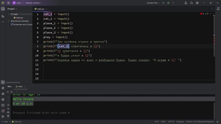
Task: Open editor tab options menu icon
Action: (x=212, y=9)
